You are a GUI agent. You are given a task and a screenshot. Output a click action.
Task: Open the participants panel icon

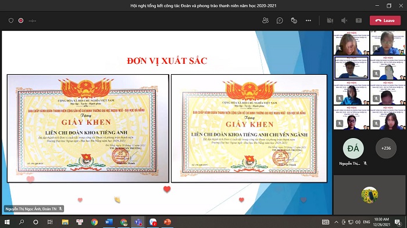tap(265, 20)
